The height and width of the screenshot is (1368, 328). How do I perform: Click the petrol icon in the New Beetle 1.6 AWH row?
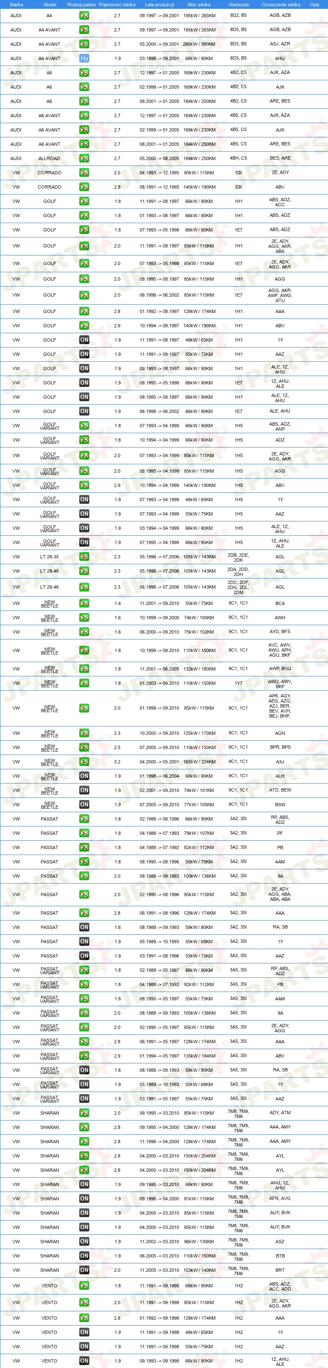coord(84,618)
